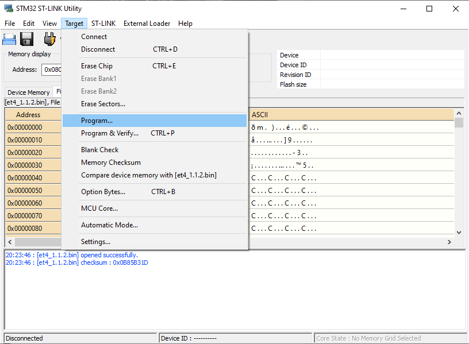The height and width of the screenshot is (344, 469).
Task: Select address row 0x00000060
Action: (33, 203)
